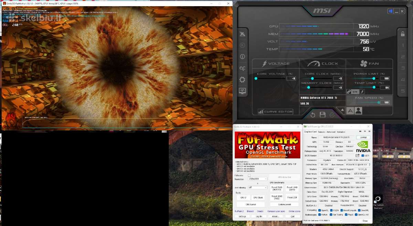Open Afterburner settings gear

point(242,80)
